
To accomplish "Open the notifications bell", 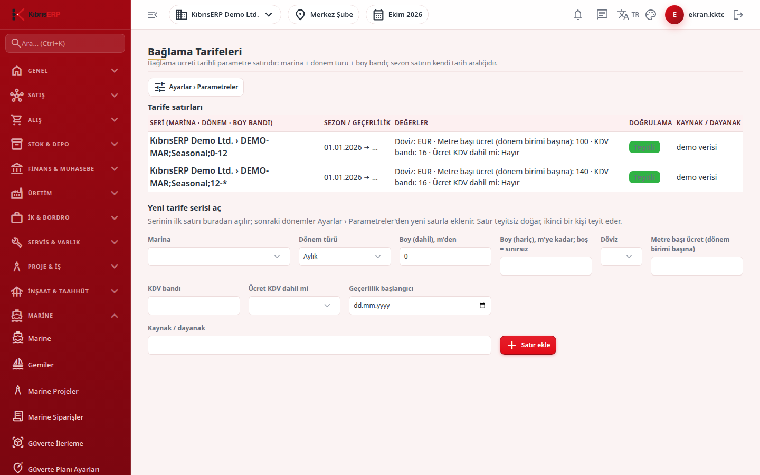I will pyautogui.click(x=578, y=15).
